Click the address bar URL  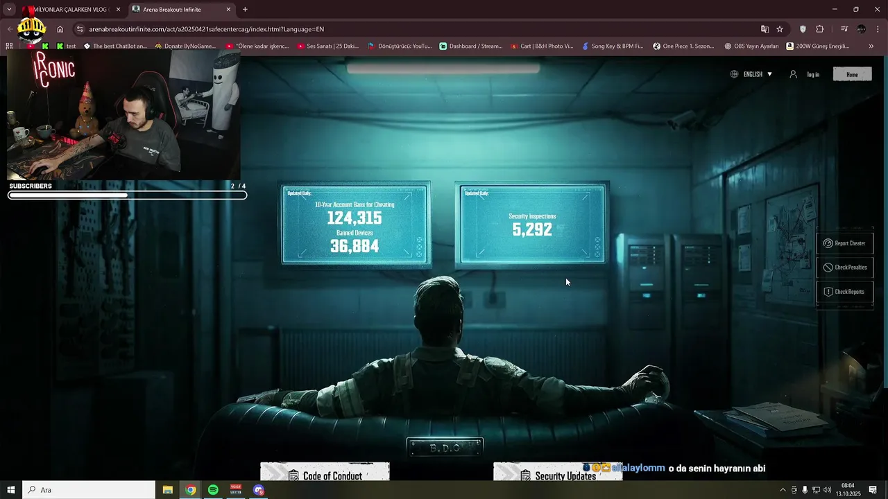click(x=206, y=29)
